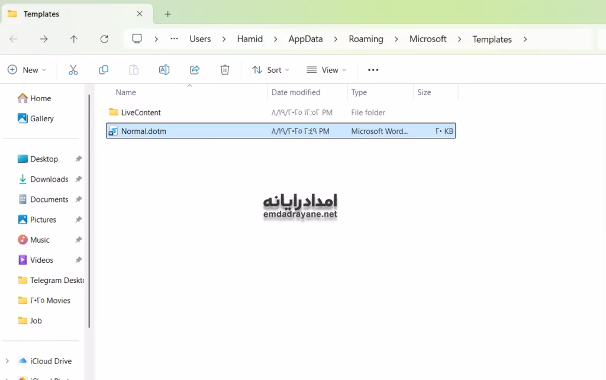Open the View options dropdown
Image resolution: width=606 pixels, height=380 pixels.
(x=326, y=70)
